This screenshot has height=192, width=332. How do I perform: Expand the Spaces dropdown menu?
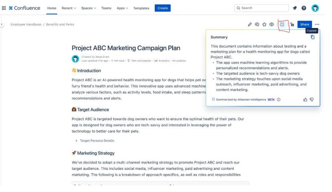pyautogui.click(x=89, y=8)
